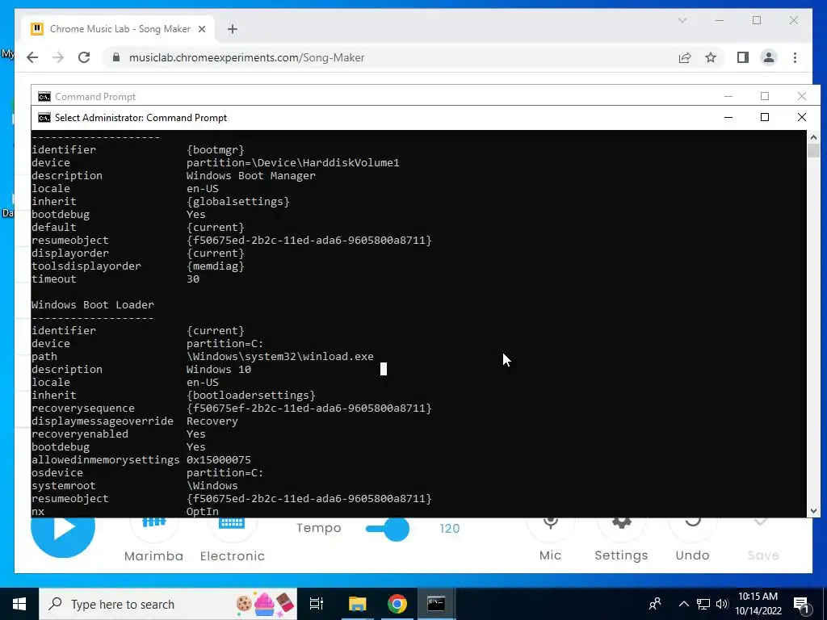Viewport: 827px width, 620px height.
Task: Open Chrome side panel
Action: point(743,57)
